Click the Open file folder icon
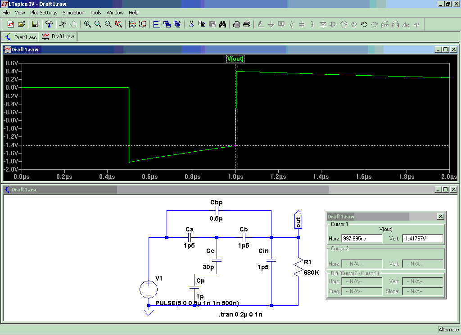461x335 pixels. pos(21,24)
